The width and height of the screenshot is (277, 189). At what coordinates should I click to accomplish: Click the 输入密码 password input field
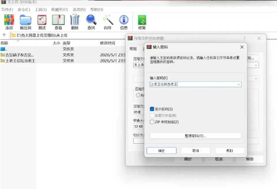(195, 84)
